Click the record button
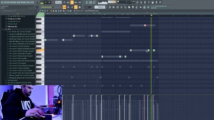This screenshot has width=214, height=120. click(x=53, y=2)
